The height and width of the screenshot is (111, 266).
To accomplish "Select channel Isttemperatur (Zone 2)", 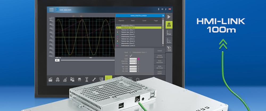I will click(x=139, y=34).
